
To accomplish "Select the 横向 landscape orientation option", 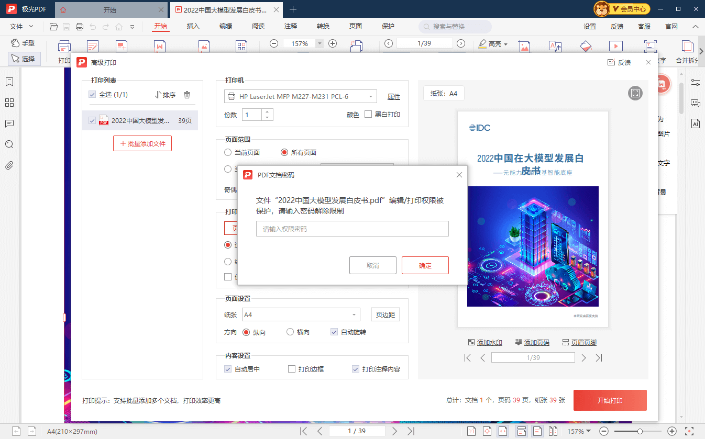I will coord(290,332).
